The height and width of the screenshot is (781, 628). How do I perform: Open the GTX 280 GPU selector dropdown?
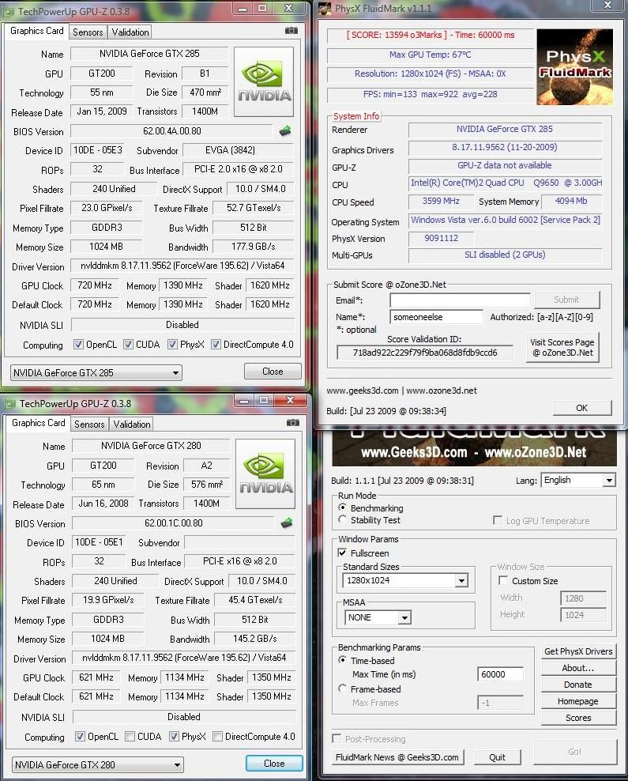[x=97, y=764]
